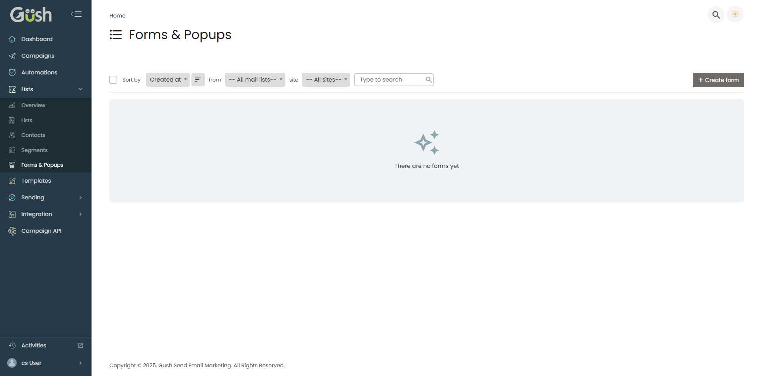Screen dimensions: 764x376
Task: Click the list icon beside page title
Action: [x=116, y=35]
